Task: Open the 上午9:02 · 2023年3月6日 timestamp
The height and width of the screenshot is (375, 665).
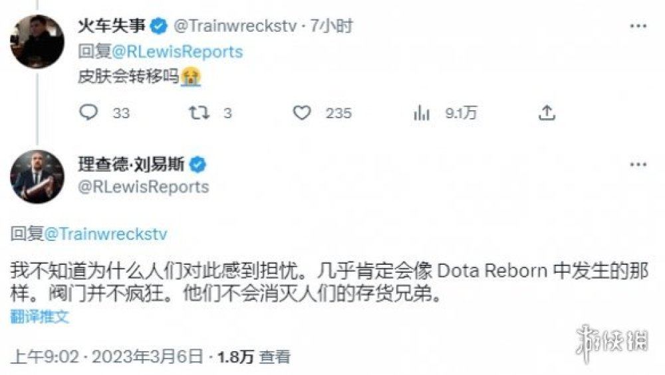Action: [107, 357]
